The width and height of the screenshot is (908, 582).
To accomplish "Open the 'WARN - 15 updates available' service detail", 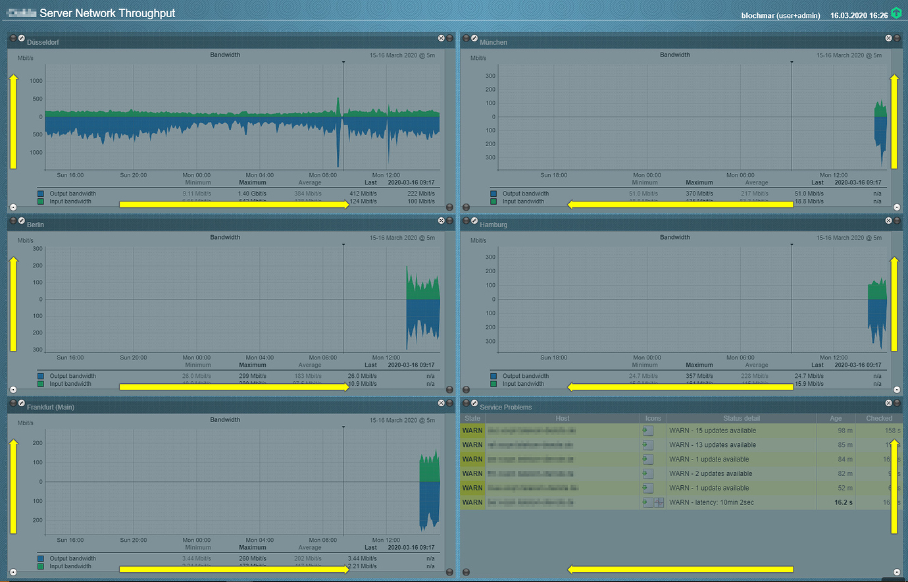I will point(712,430).
